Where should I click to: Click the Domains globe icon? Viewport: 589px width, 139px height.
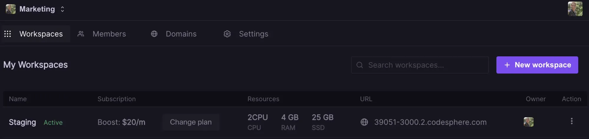154,34
